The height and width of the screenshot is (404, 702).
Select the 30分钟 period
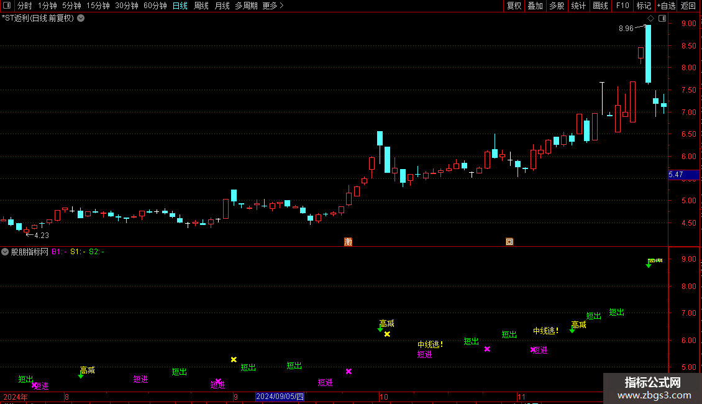click(127, 6)
